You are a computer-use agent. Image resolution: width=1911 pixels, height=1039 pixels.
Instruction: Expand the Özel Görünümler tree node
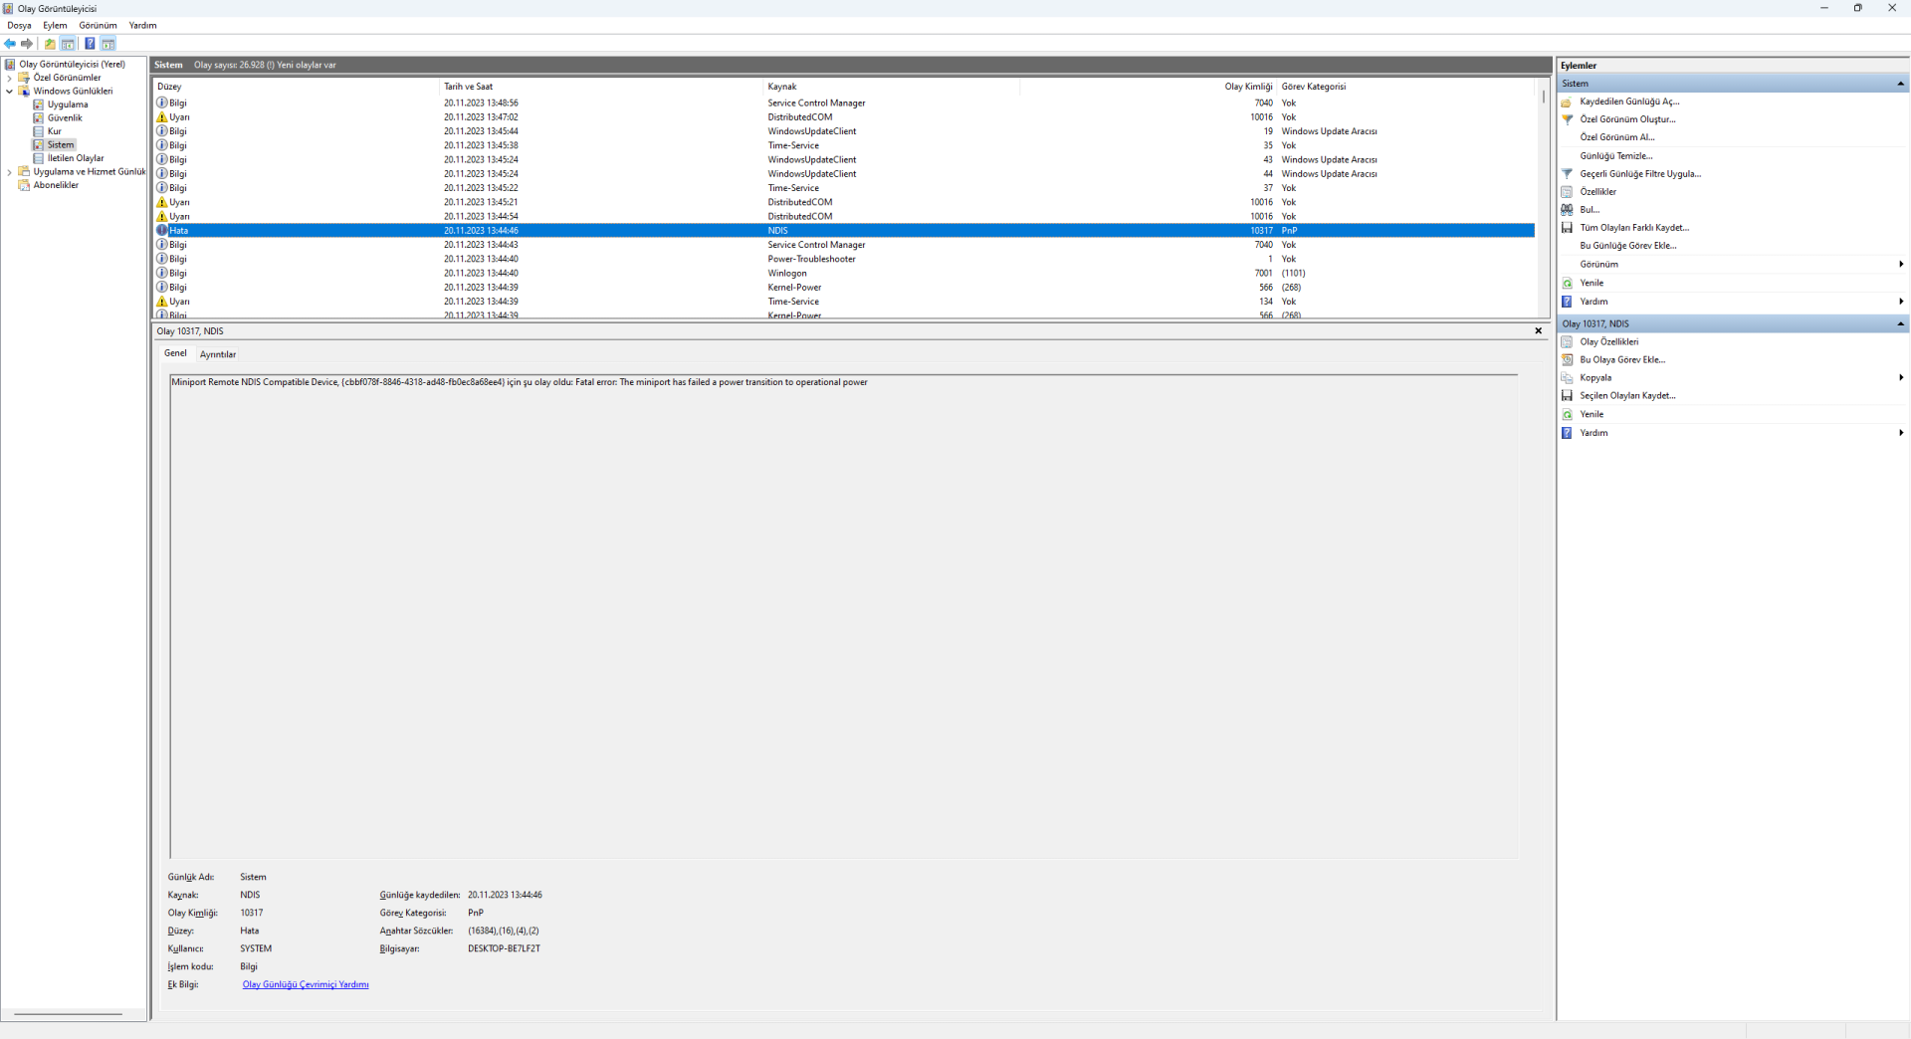10,78
